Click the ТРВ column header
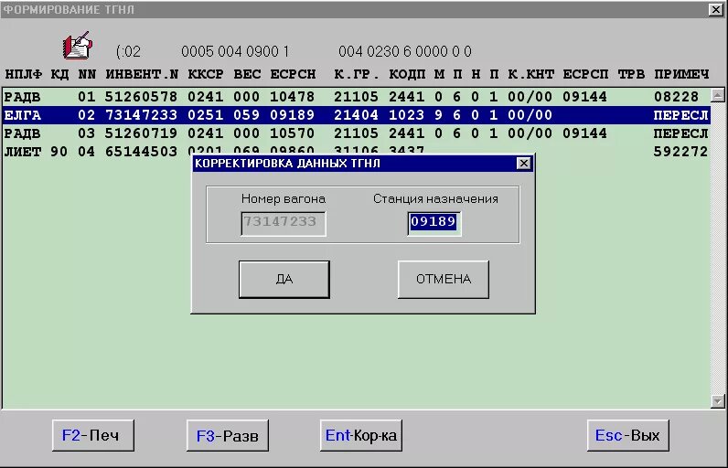 (x=631, y=74)
